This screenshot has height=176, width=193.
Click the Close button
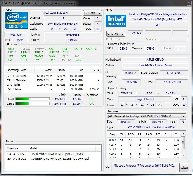tap(184, 167)
